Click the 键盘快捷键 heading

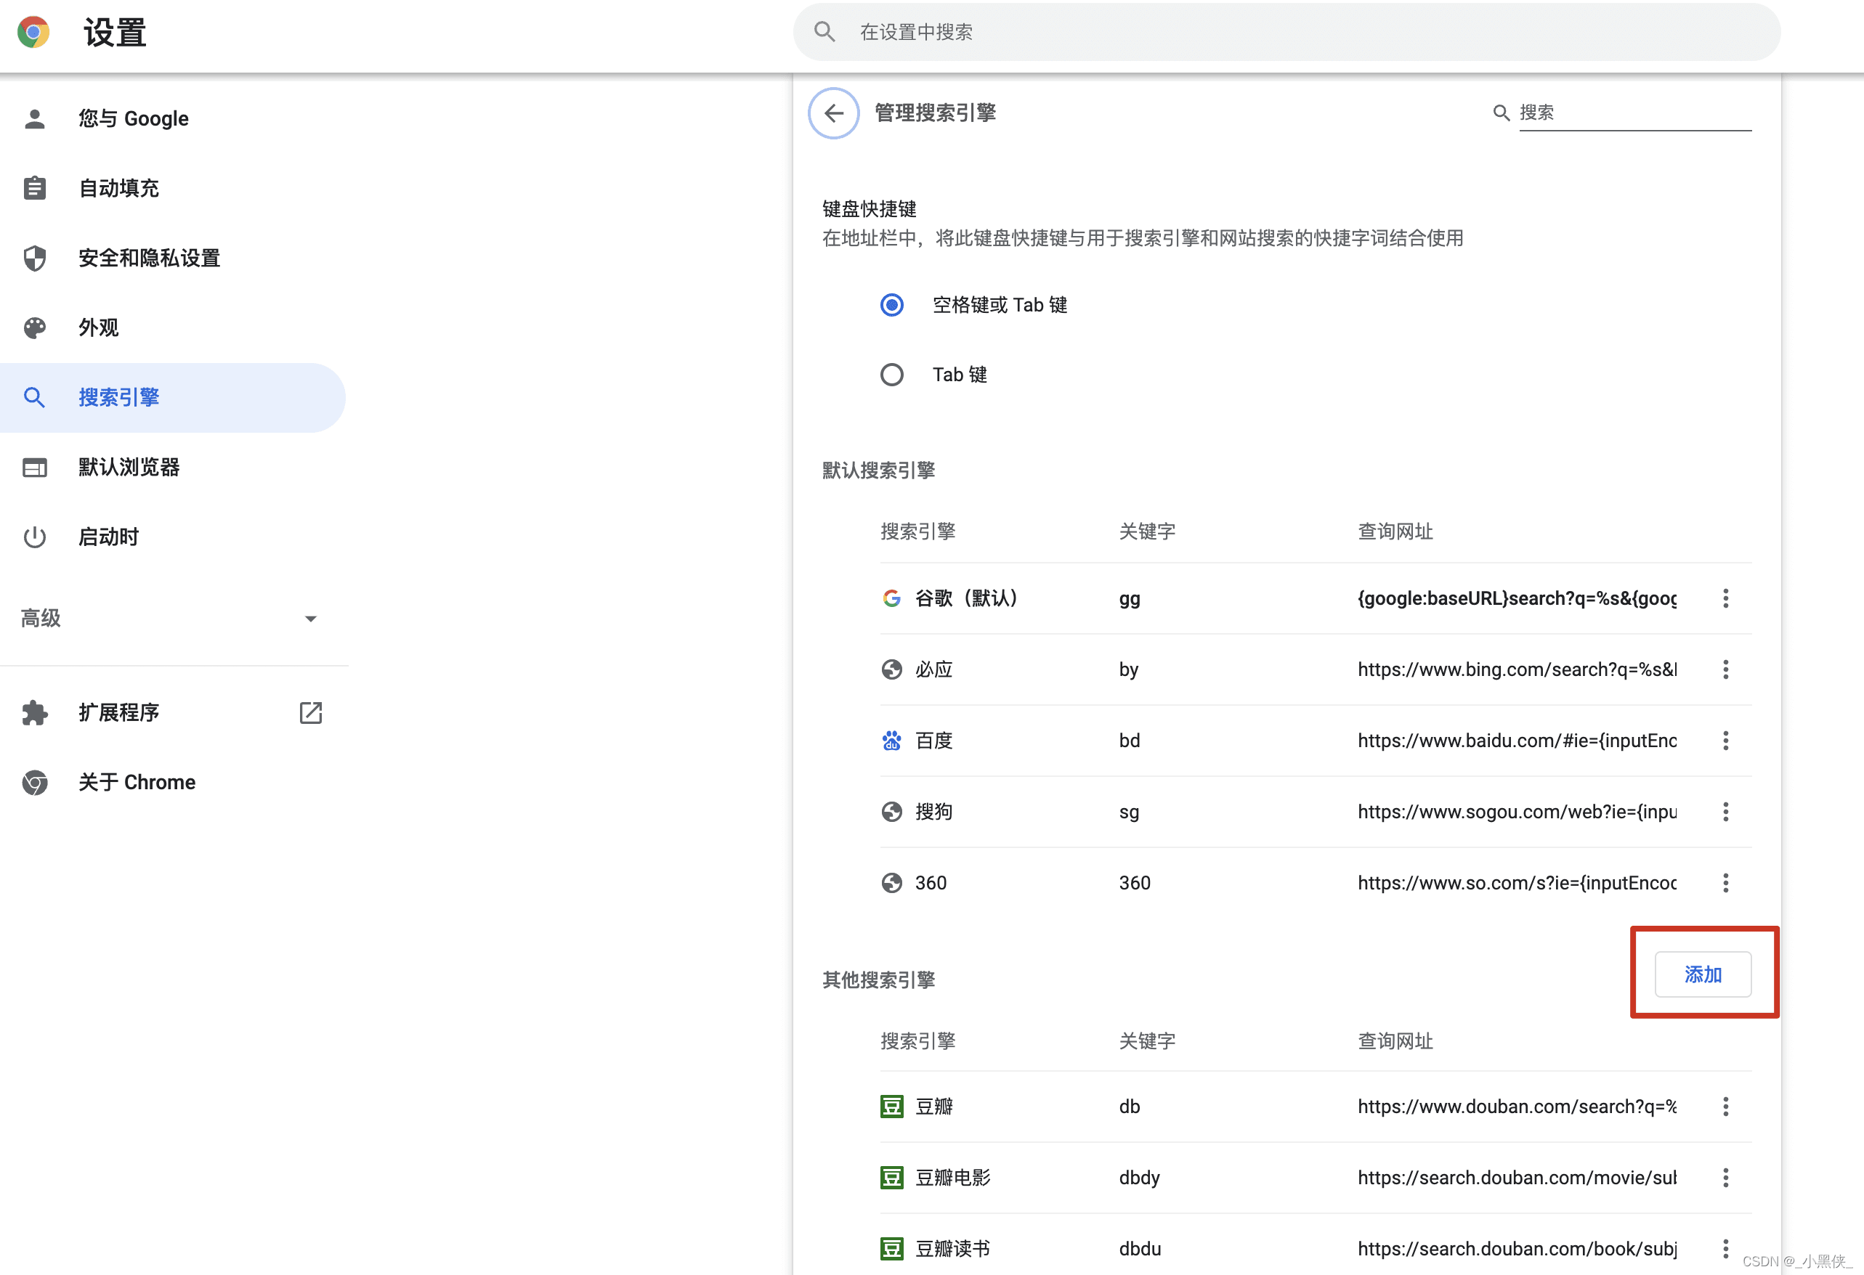(x=869, y=209)
